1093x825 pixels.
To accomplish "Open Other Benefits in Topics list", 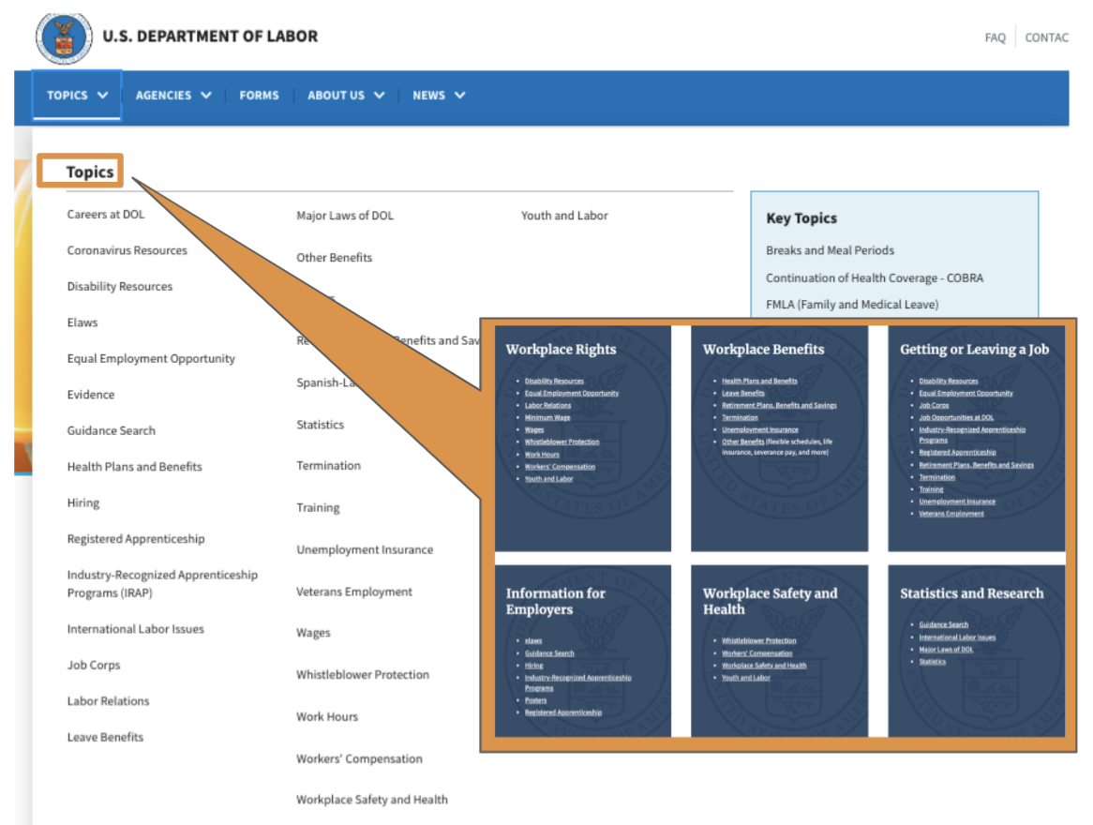I will pyautogui.click(x=335, y=257).
